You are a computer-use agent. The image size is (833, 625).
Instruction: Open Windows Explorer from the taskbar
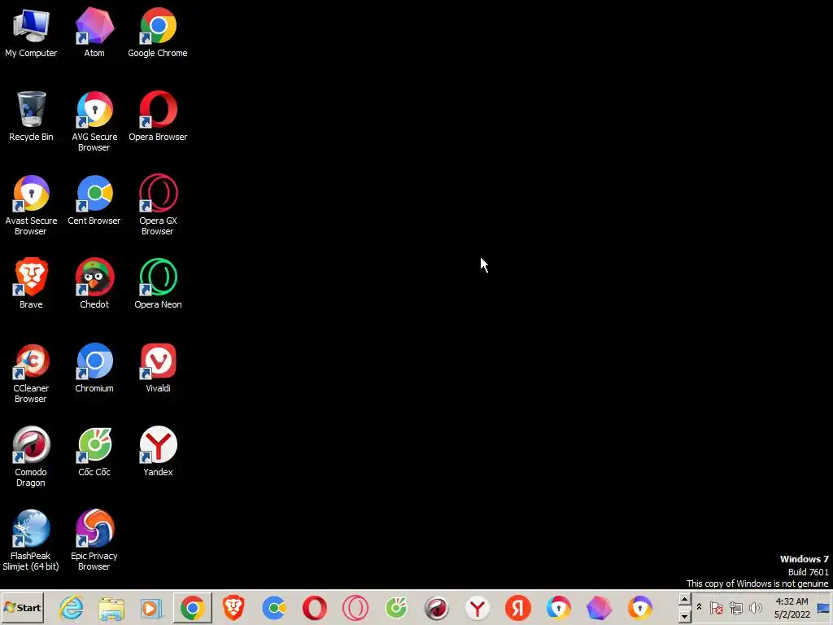tap(111, 607)
